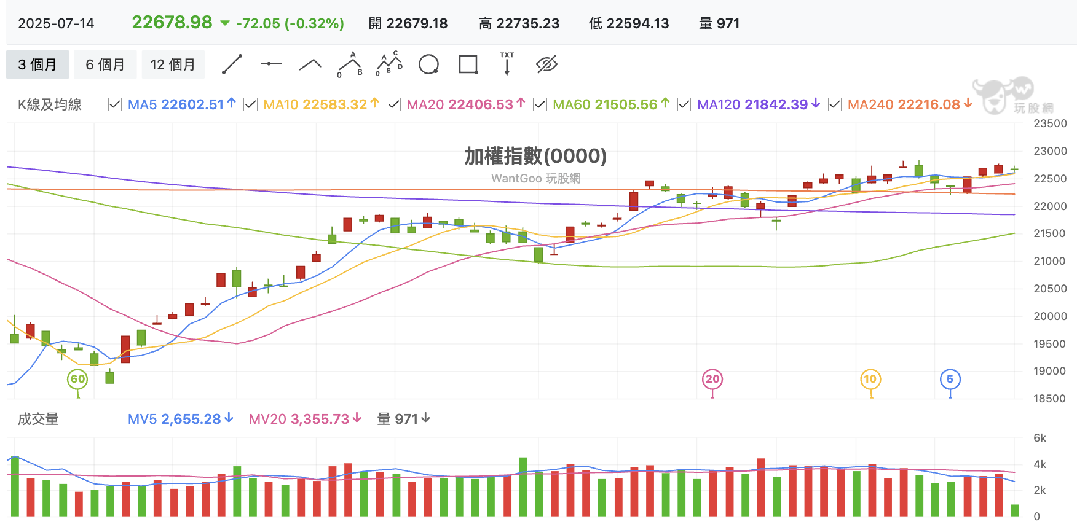Screen dimensions: 1077x527
Task: Click the MV5 2,655.28 volume label
Action: [174, 419]
